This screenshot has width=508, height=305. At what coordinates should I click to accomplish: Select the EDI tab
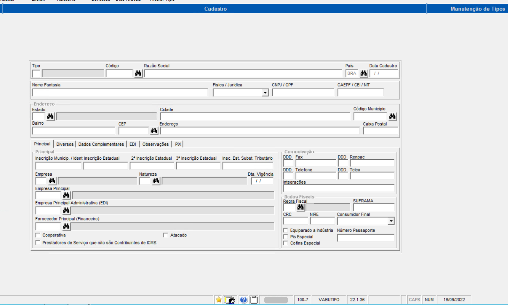(133, 144)
